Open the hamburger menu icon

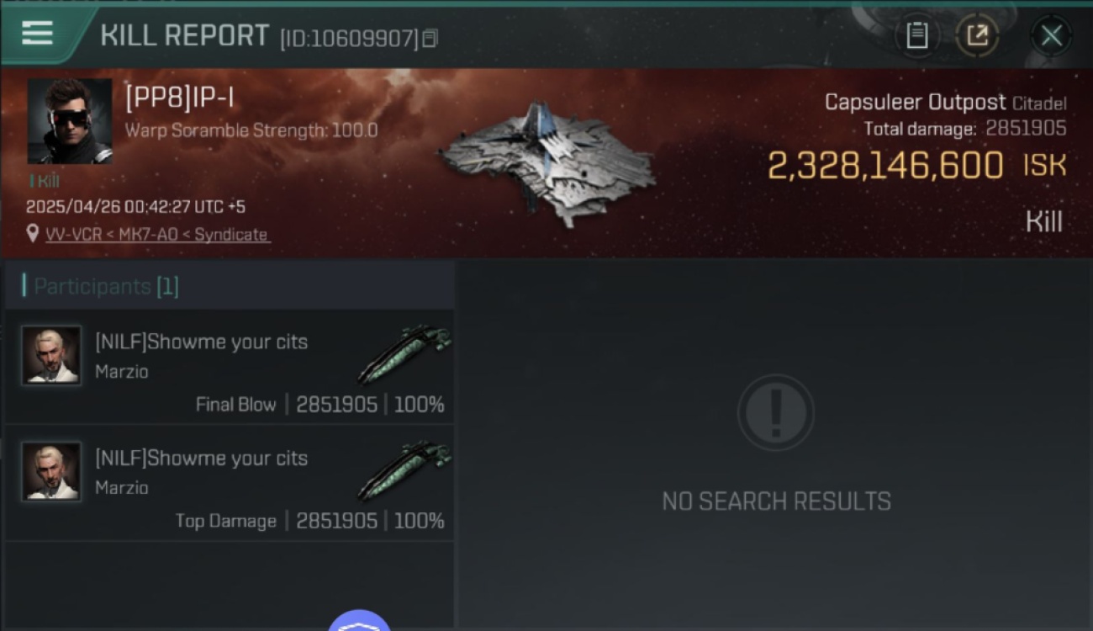point(37,33)
